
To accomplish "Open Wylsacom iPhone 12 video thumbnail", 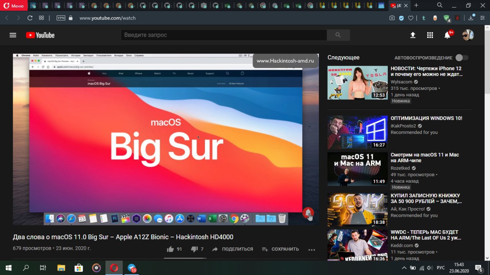I will [x=358, y=83].
